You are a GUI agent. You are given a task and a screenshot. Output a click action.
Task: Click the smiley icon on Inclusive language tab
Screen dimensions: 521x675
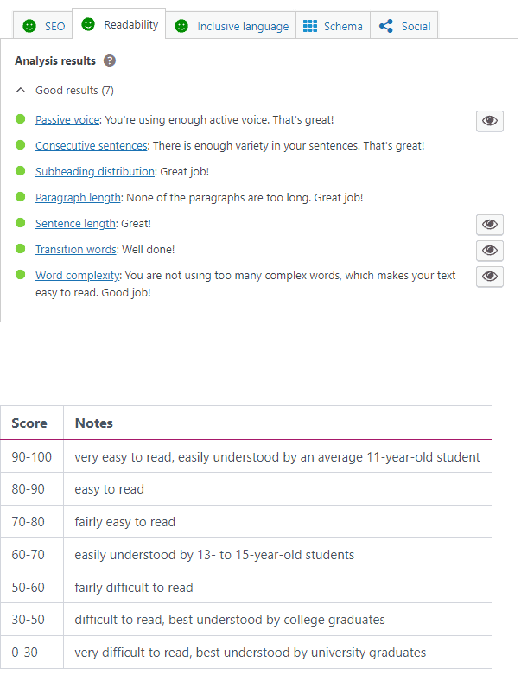[181, 26]
